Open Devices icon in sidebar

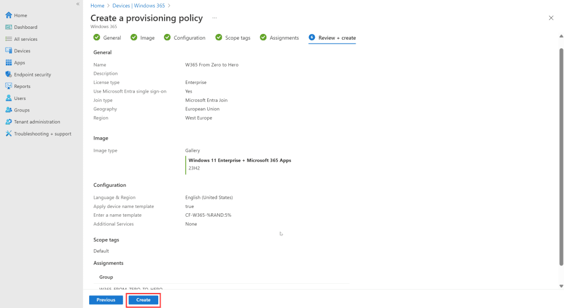[9, 51]
